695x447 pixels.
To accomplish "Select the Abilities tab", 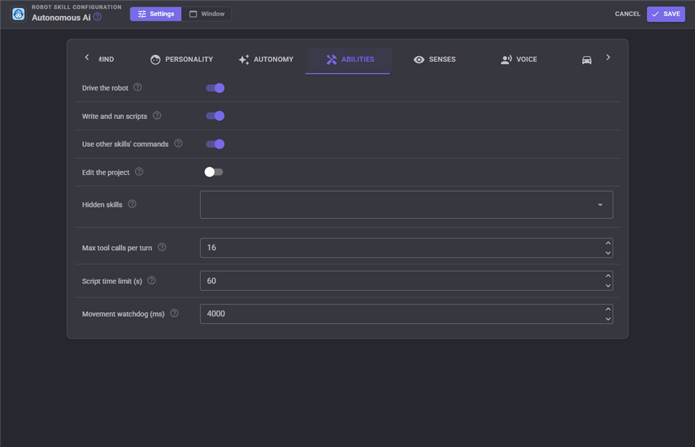I will point(350,59).
